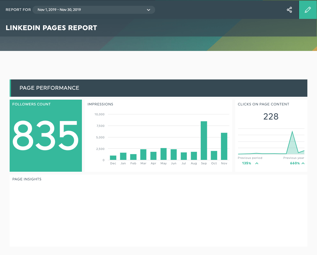317x255 pixels.
Task: Select the LinkedIn Pages Report title
Action: (x=51, y=28)
